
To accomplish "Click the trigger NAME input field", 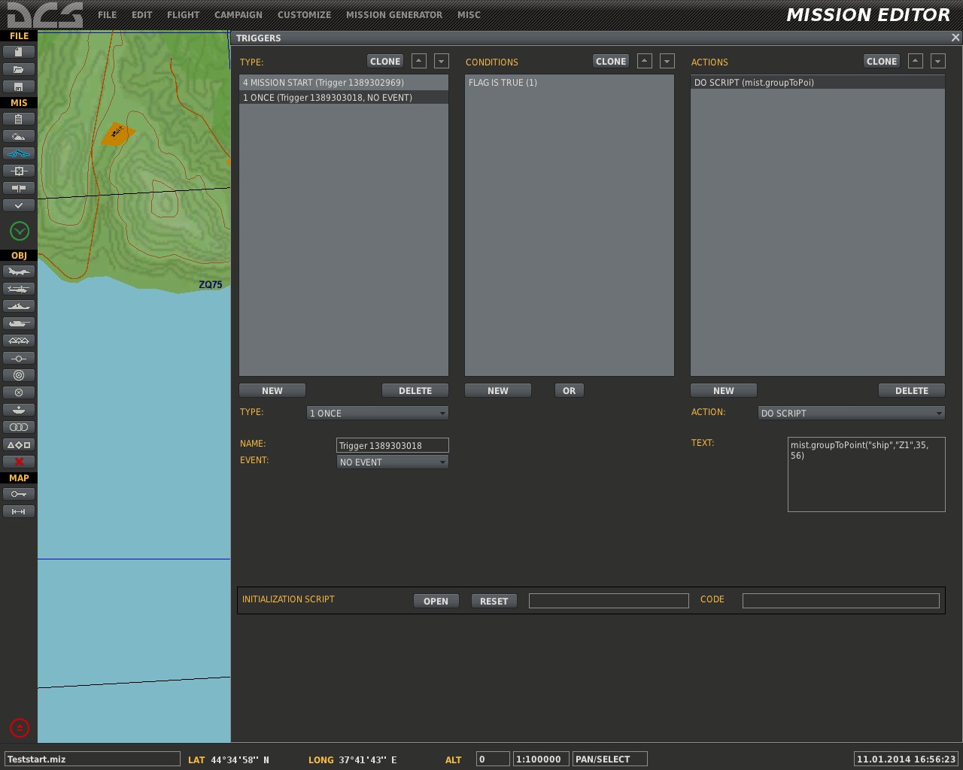I will click(393, 445).
